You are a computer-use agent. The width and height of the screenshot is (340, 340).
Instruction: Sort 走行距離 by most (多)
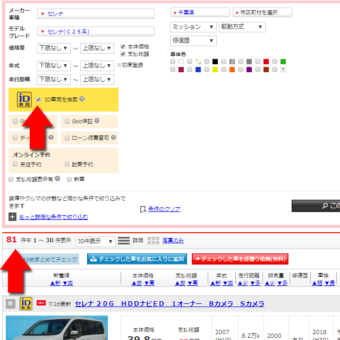coord(255,283)
